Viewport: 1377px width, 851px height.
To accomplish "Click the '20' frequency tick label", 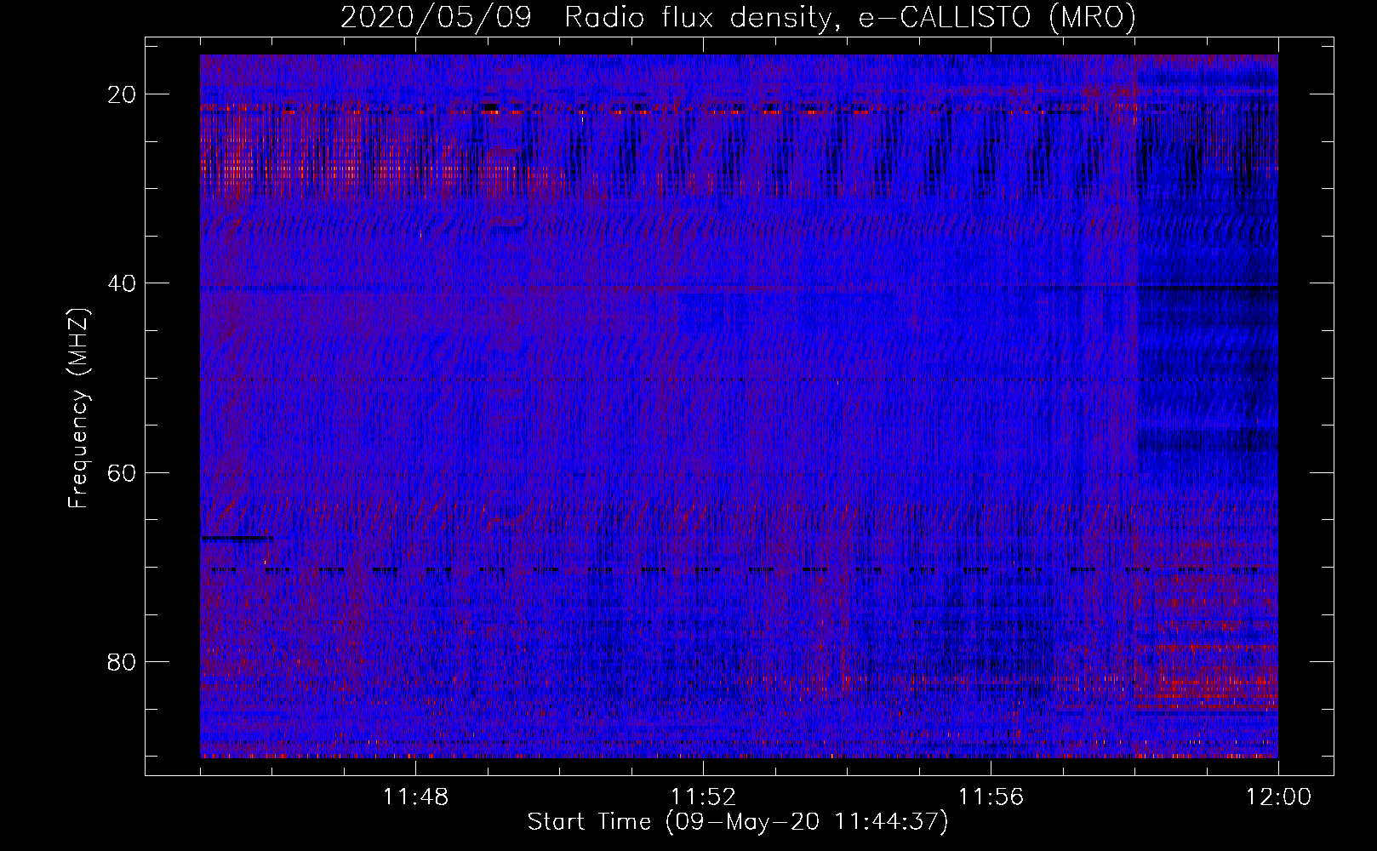I will [x=122, y=94].
